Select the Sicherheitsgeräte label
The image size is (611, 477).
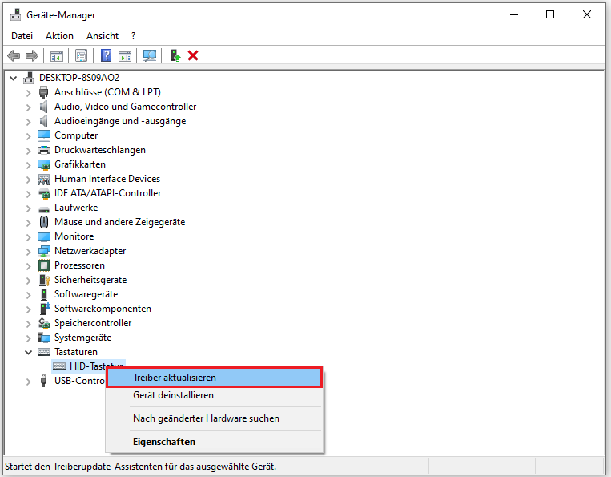[90, 280]
